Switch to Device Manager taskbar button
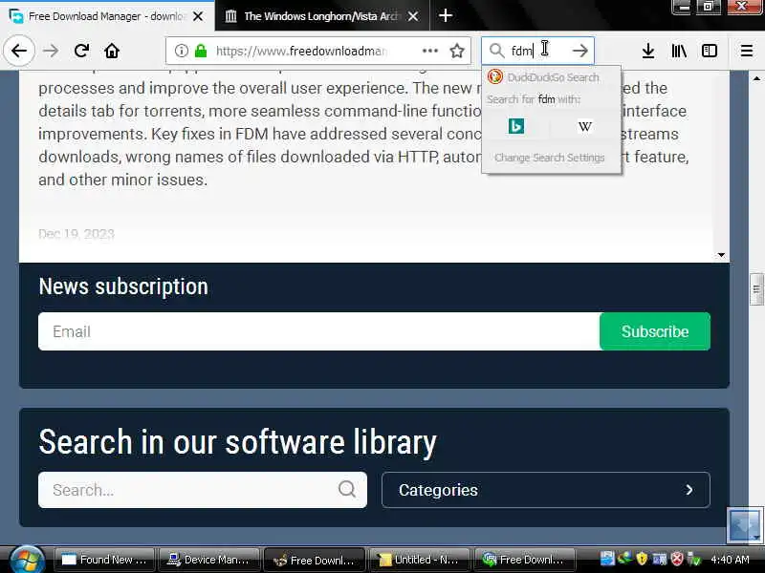 tap(209, 560)
